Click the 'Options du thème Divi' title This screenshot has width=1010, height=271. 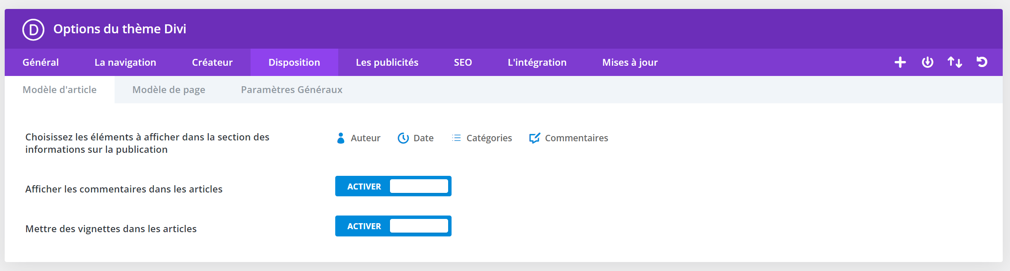(x=120, y=29)
